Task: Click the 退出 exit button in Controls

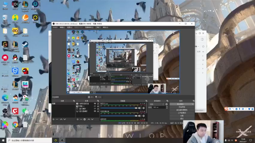Action: [x=182, y=119]
